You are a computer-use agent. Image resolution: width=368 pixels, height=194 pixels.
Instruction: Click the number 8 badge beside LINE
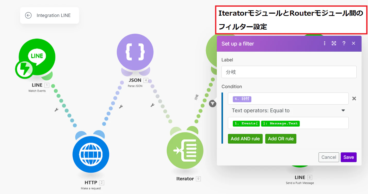[x=310, y=178]
